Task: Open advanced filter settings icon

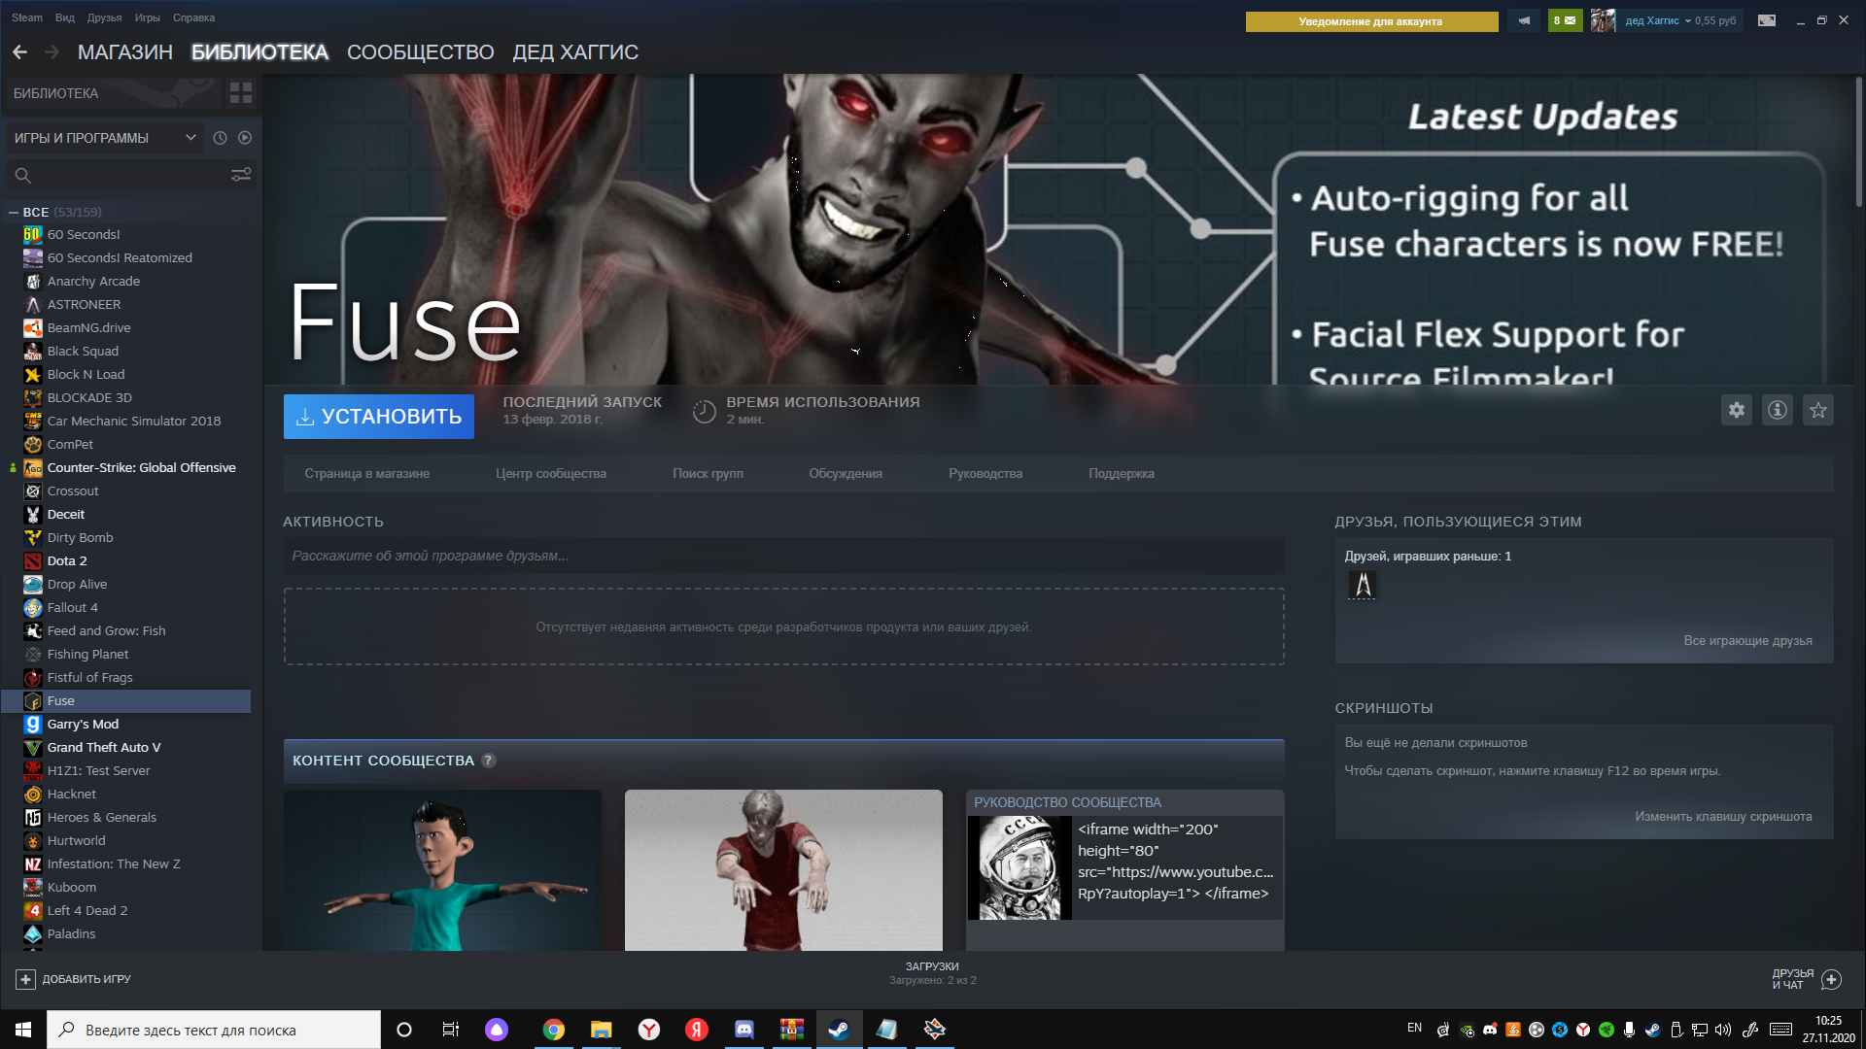Action: pos(241,175)
